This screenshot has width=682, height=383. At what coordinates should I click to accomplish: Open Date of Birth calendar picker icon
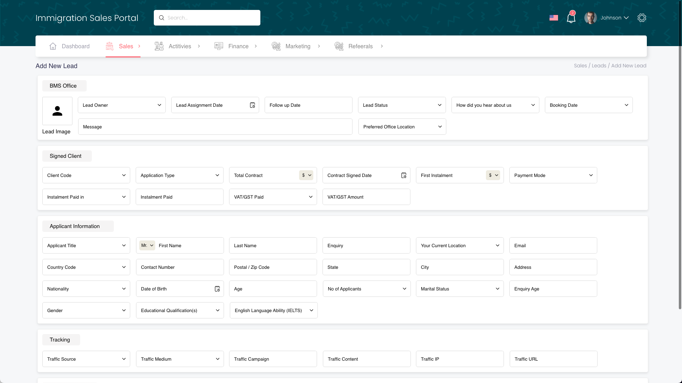217,289
